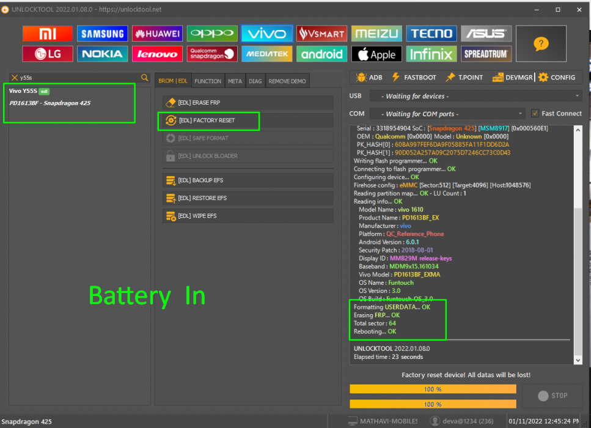
Task: Select the Asus brand tile
Action: pyautogui.click(x=486, y=34)
